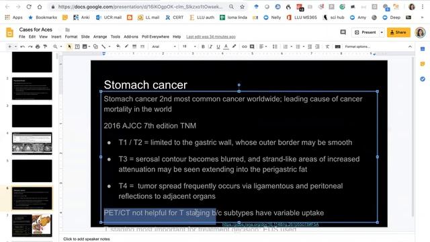The image size is (430, 242).
Task: Collapse the menus with the chevron arrow
Action: (x=410, y=46)
